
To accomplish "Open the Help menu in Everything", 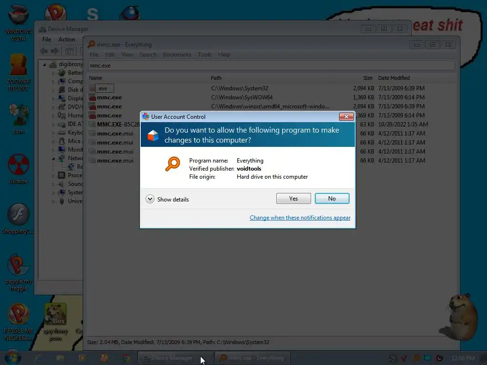I will (x=224, y=55).
